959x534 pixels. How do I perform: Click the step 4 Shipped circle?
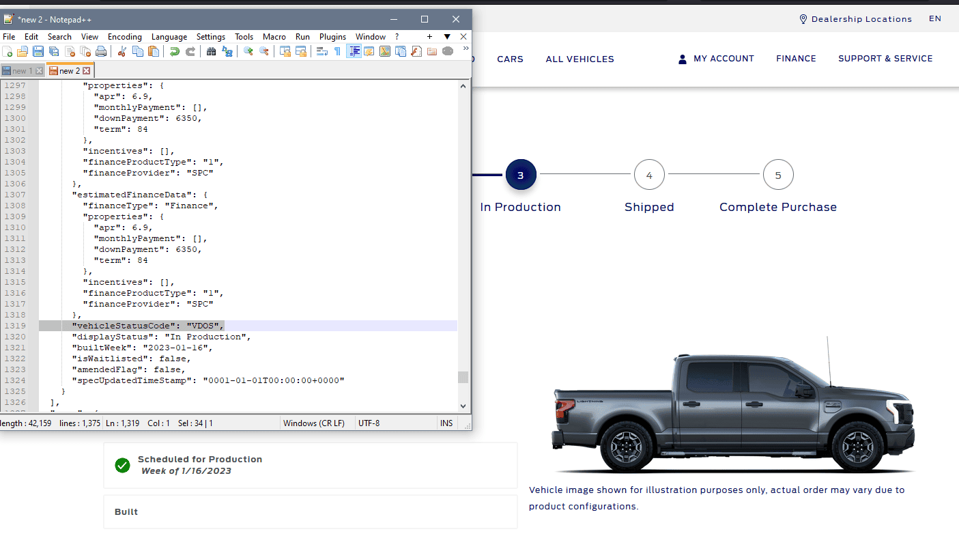[649, 175]
